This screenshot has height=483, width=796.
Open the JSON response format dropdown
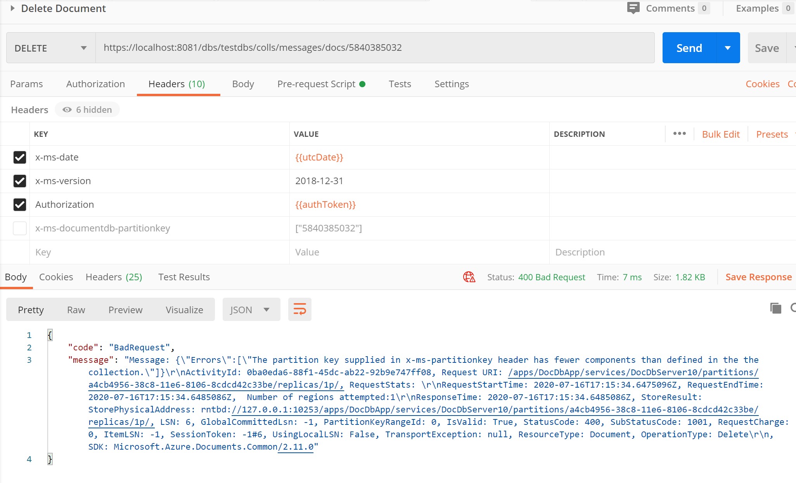tap(251, 309)
